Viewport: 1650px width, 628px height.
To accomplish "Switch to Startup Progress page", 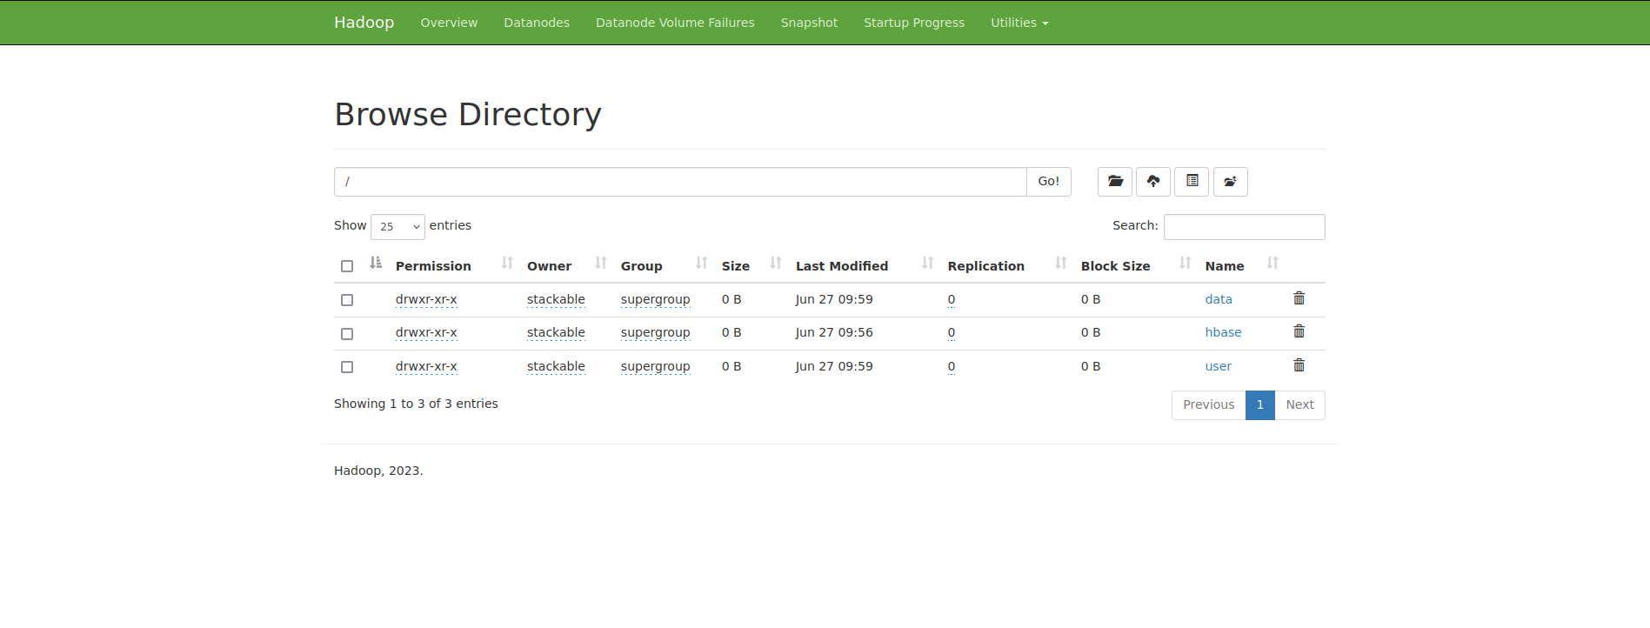I will point(913,23).
